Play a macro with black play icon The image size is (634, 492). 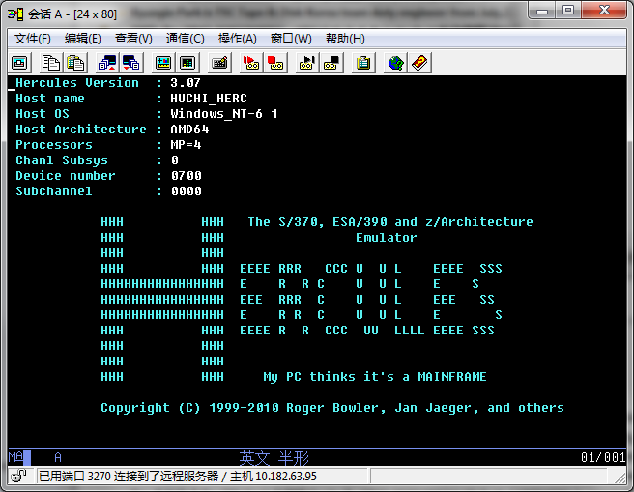point(307,63)
